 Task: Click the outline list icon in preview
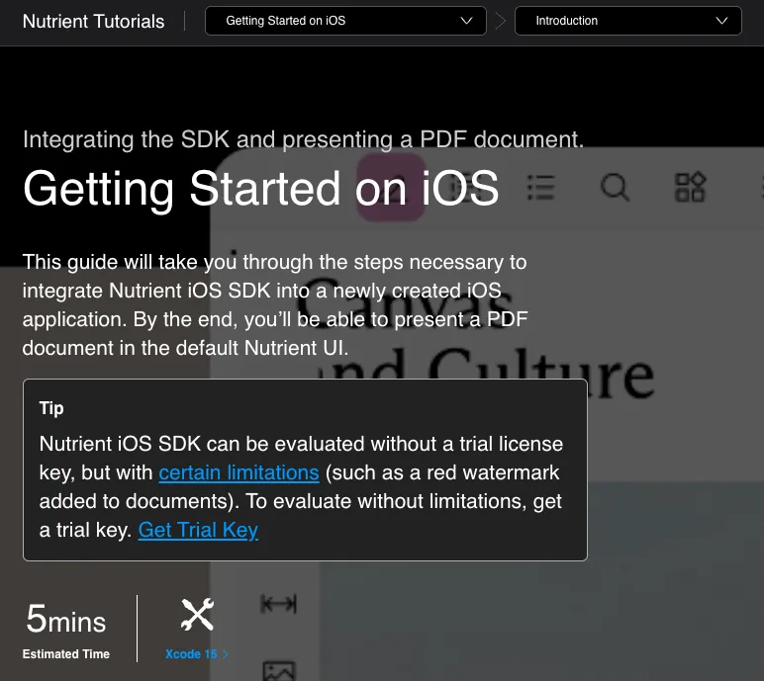click(540, 187)
